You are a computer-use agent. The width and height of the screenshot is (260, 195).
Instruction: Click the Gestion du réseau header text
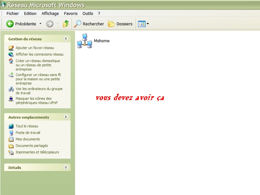[25, 39]
